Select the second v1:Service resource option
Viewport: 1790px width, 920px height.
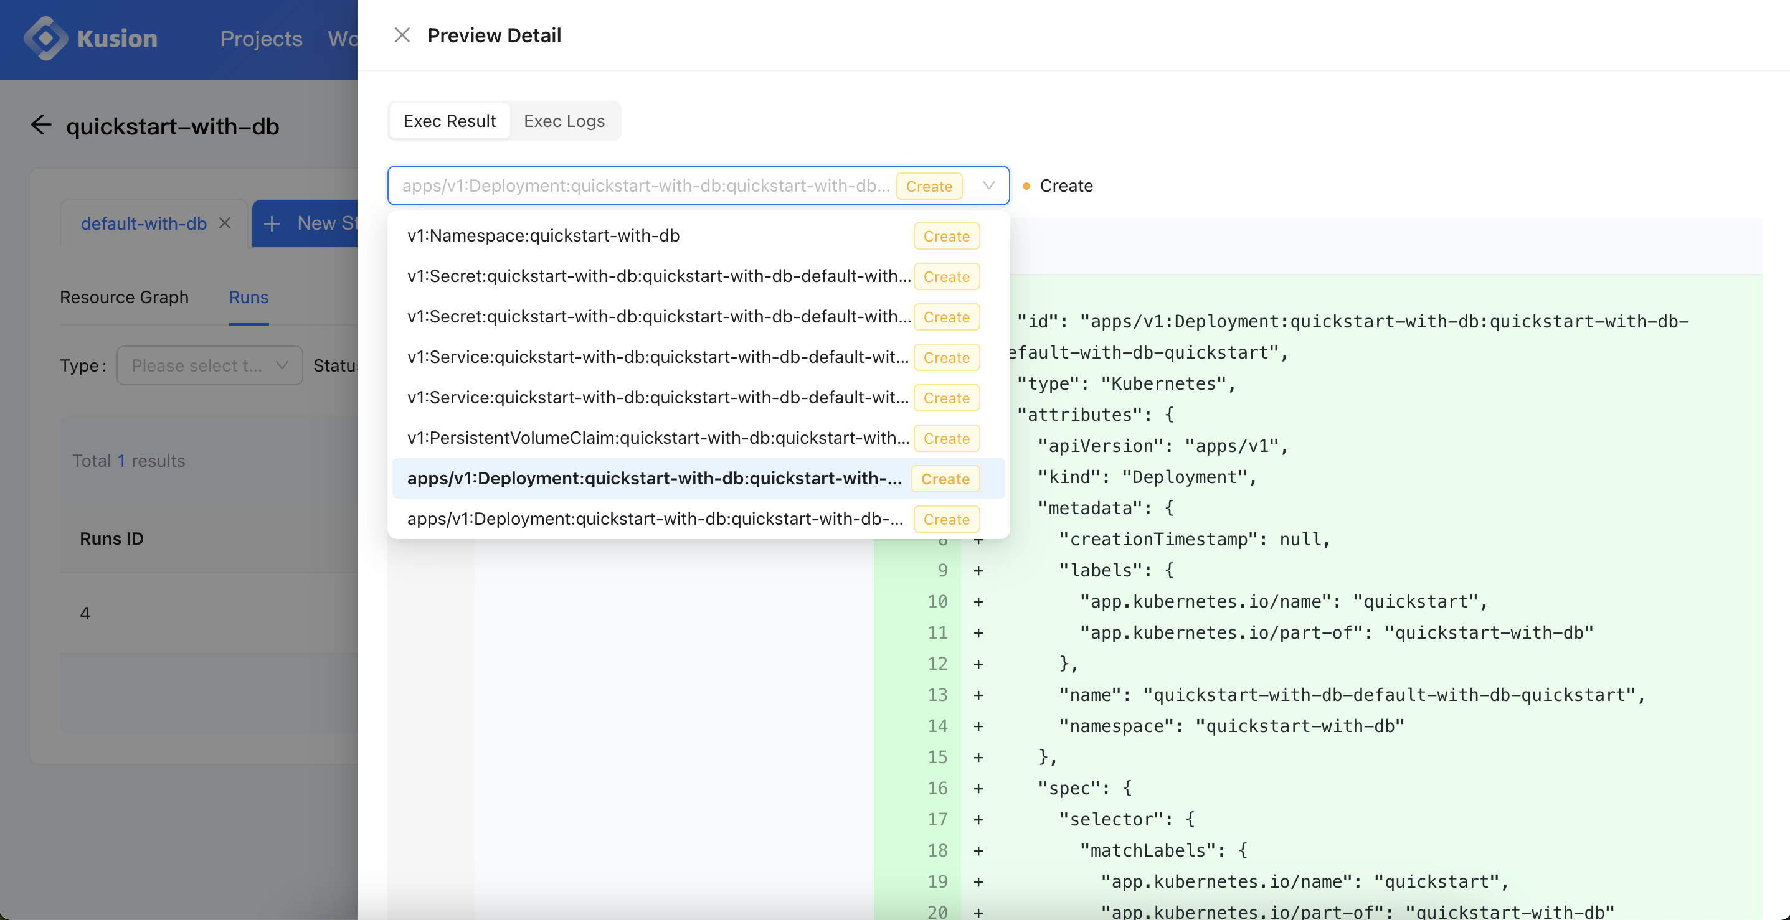657,398
